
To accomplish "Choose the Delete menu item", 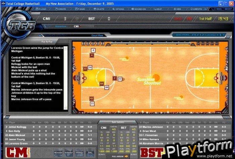I will pyautogui.click(x=99, y=9).
